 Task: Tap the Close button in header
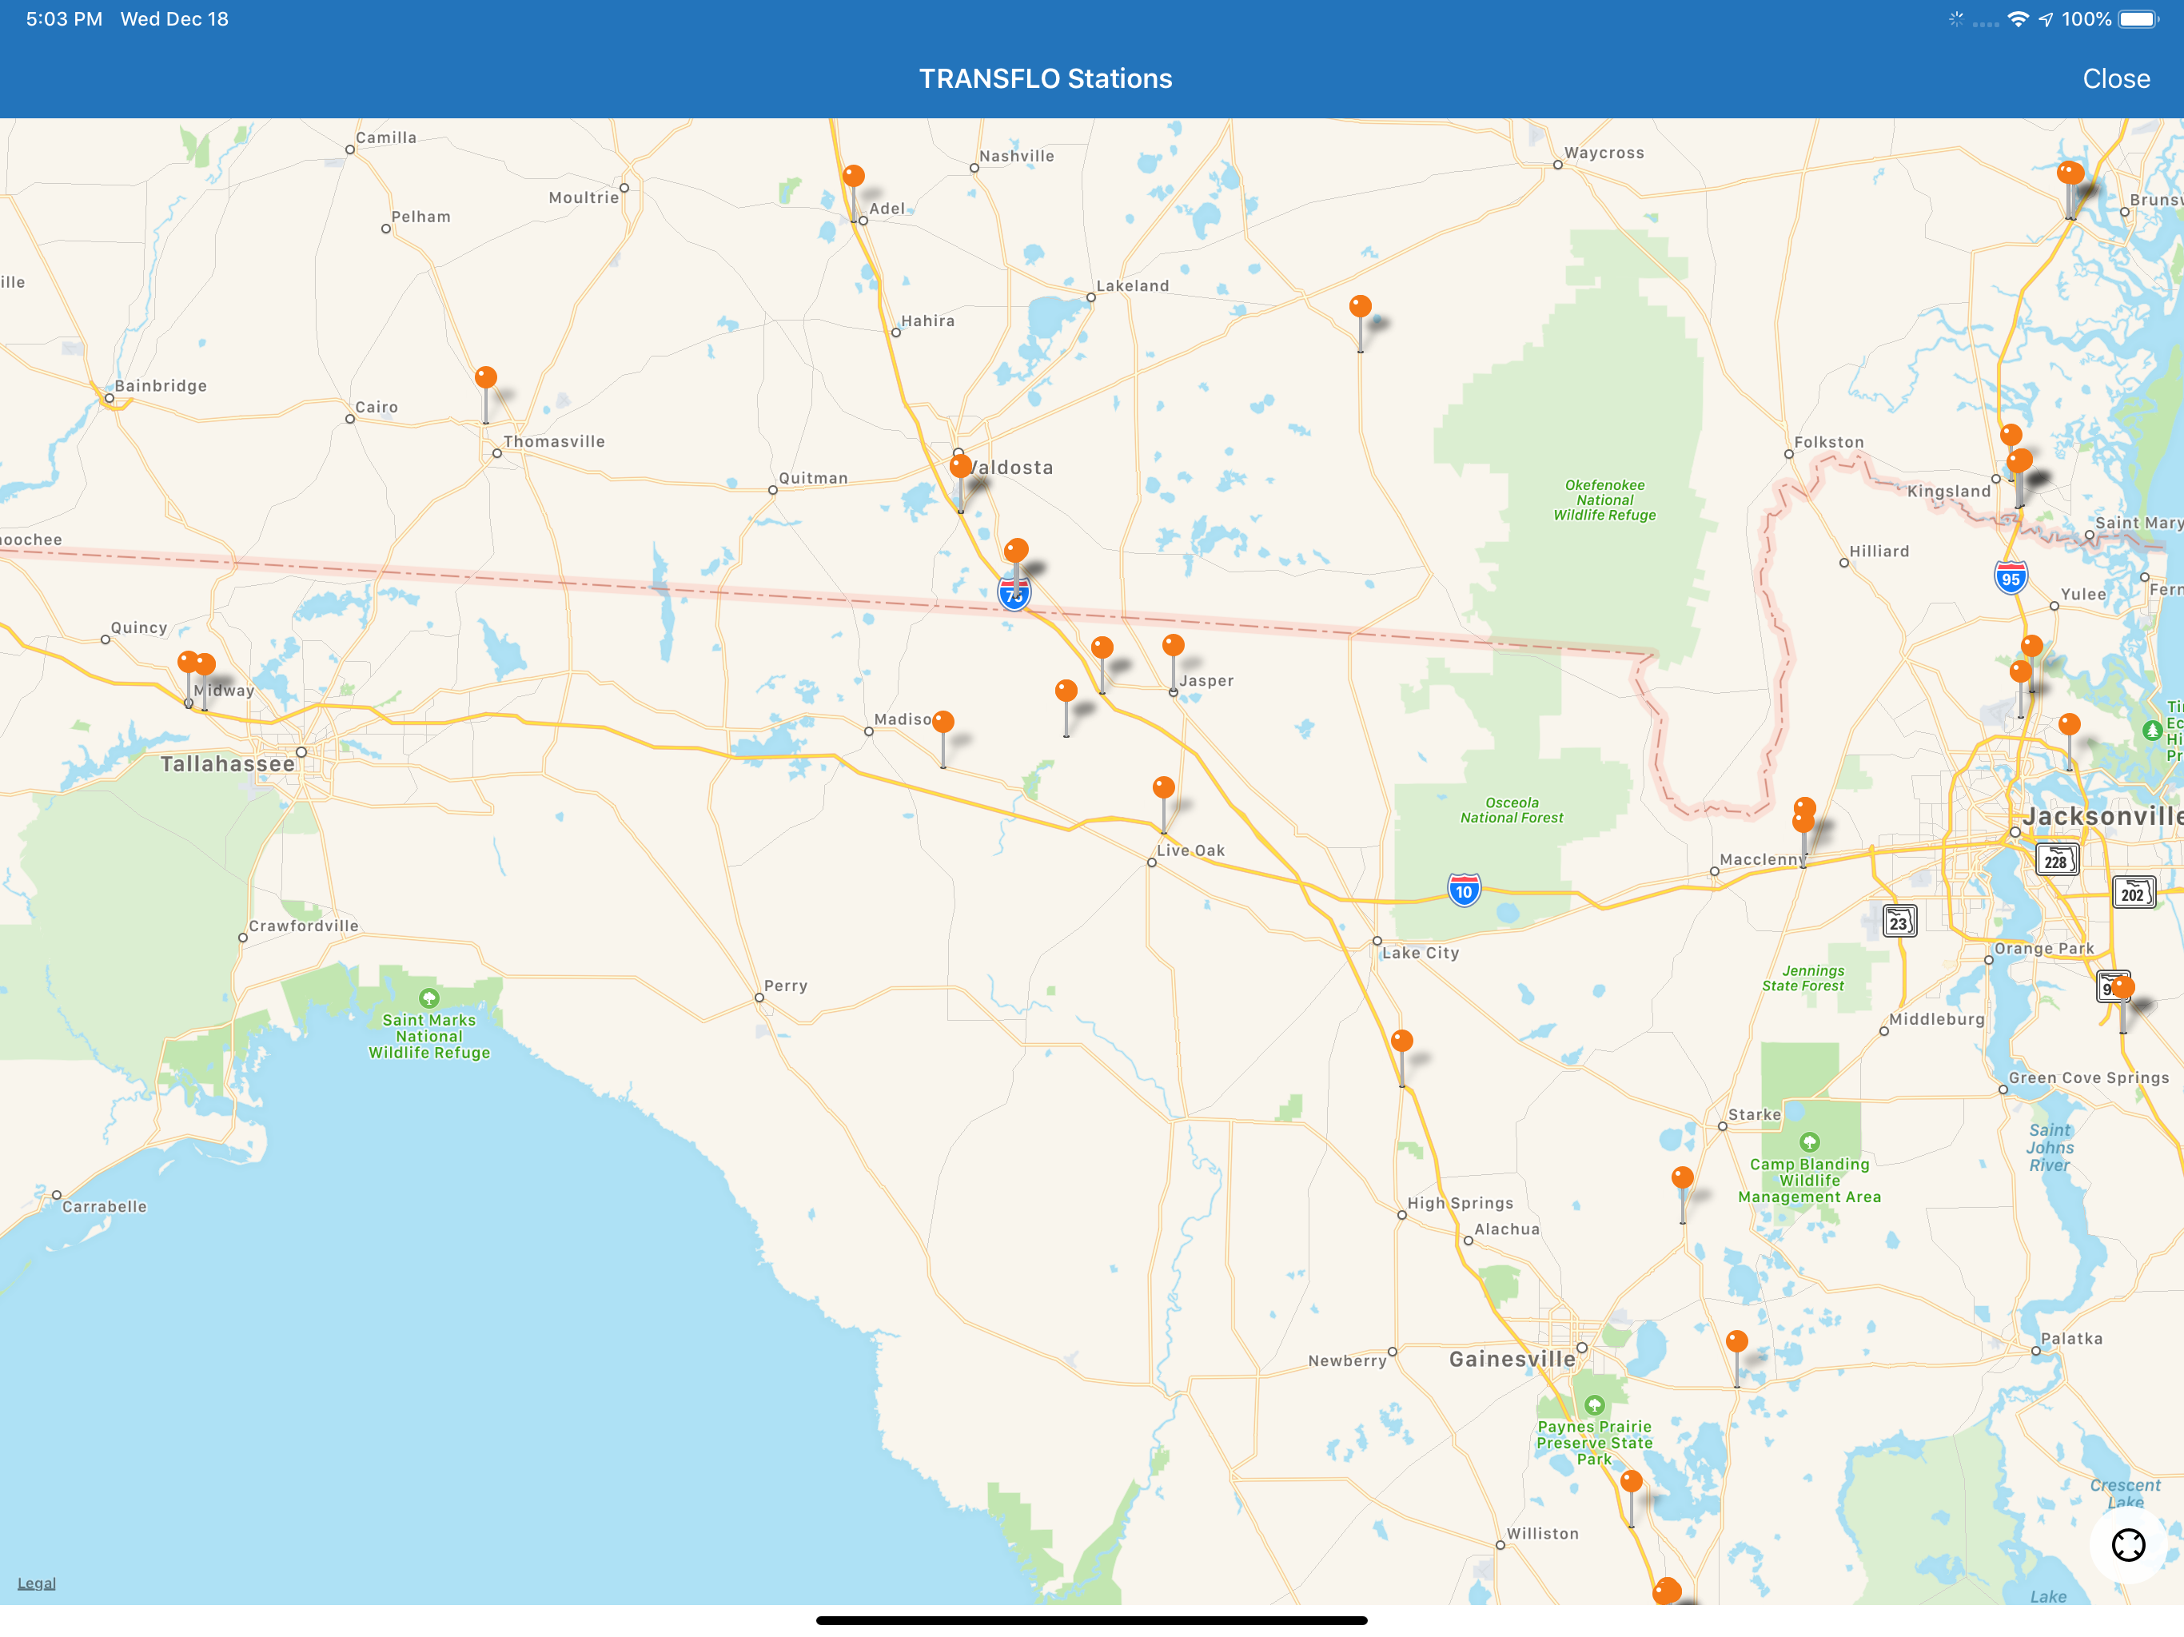(x=2116, y=79)
